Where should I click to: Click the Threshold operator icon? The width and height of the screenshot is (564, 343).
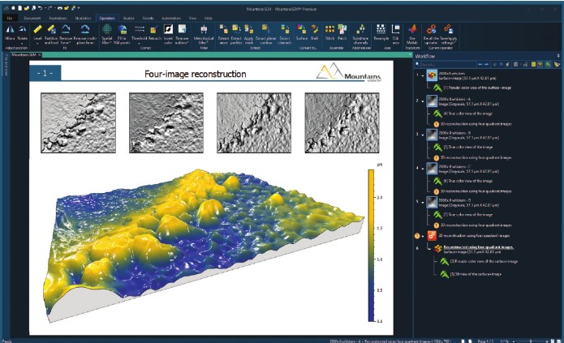tap(139, 30)
